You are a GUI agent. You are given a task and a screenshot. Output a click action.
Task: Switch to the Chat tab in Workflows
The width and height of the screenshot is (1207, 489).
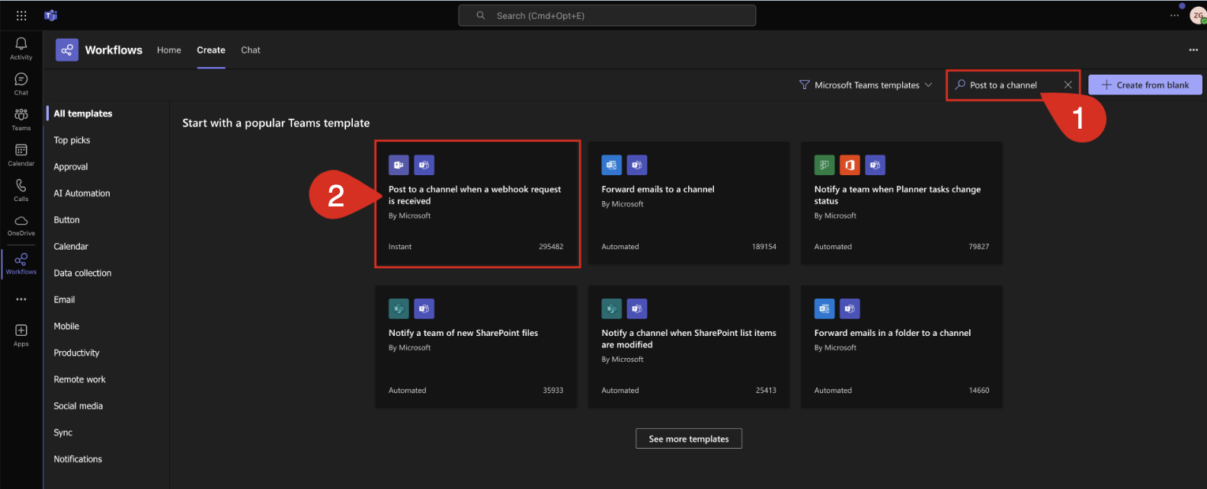251,50
